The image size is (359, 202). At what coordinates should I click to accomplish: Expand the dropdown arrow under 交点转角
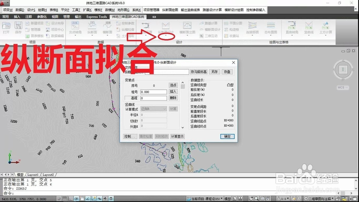[75, 36]
